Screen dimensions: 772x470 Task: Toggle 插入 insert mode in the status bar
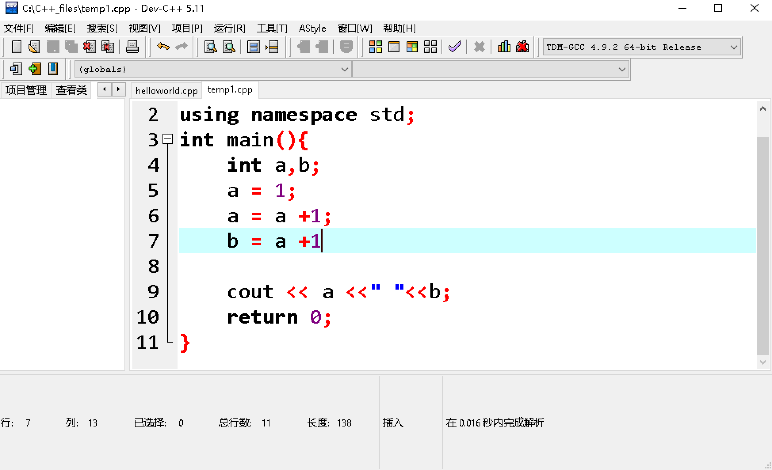tap(393, 423)
